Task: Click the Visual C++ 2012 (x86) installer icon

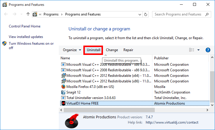Action: click(x=63, y=81)
